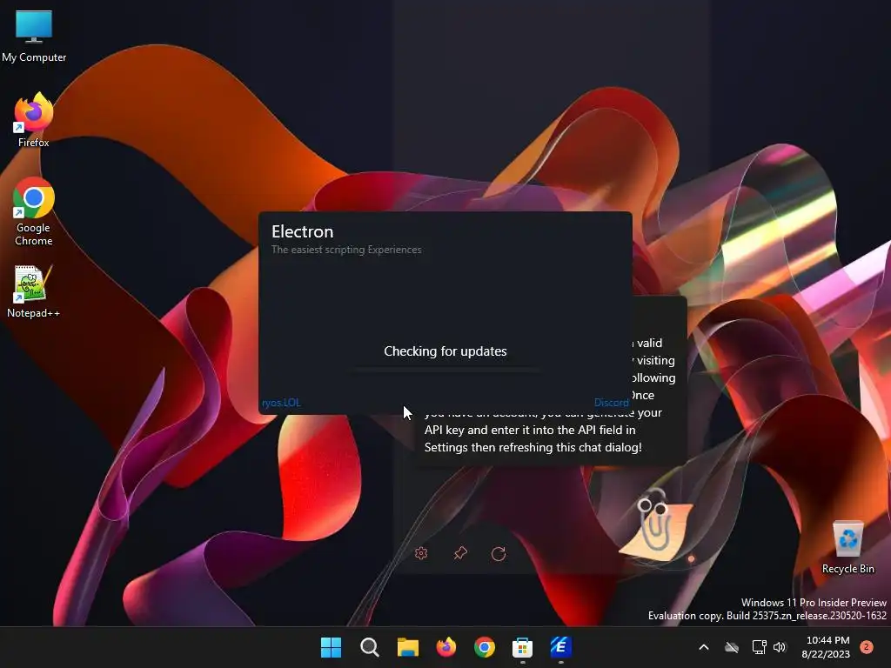The width and height of the screenshot is (891, 668).
Task: Click the Checking for updates progress bar
Action: point(445,370)
